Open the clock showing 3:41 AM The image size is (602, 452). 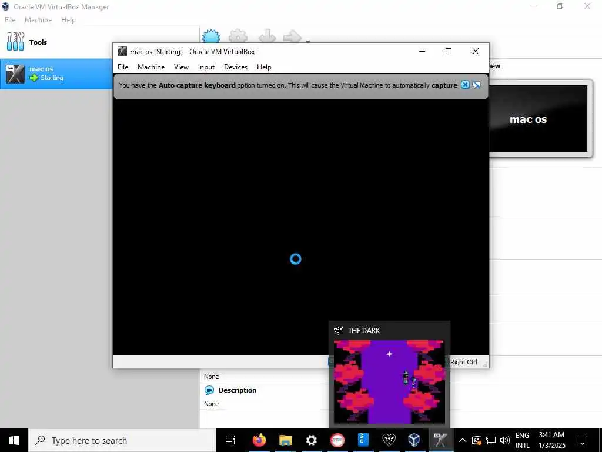point(551,440)
